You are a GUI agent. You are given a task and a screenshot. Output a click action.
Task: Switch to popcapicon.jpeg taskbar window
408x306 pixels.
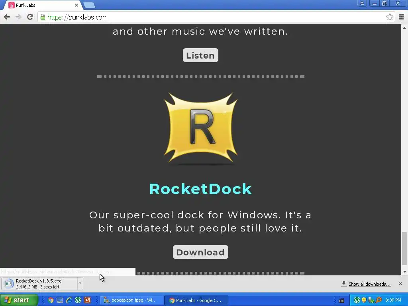(132, 300)
